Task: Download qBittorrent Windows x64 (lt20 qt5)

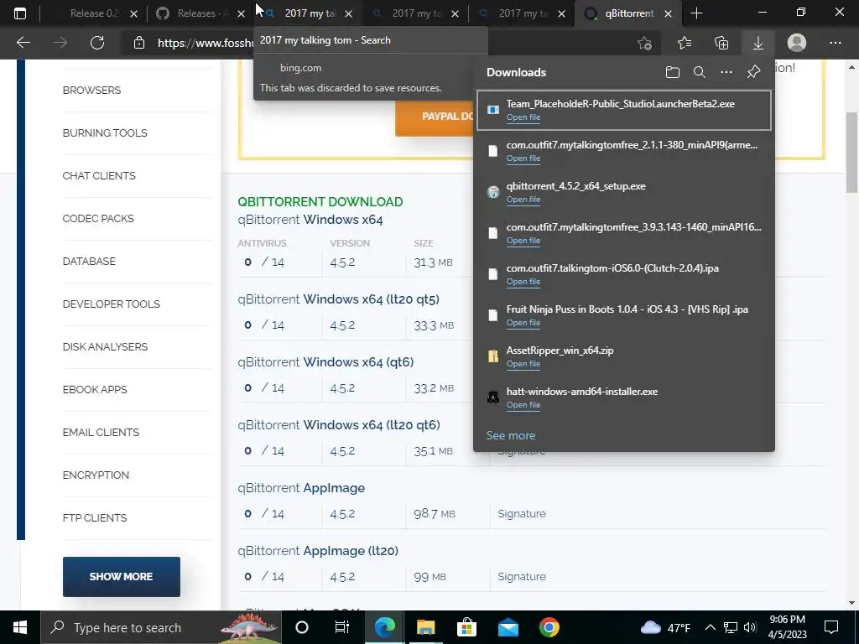Action: tap(338, 299)
